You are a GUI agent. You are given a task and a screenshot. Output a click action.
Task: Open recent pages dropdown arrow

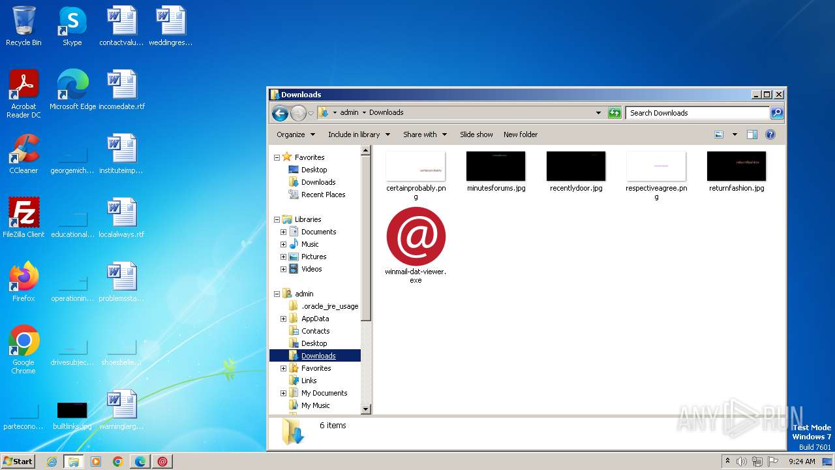(311, 113)
